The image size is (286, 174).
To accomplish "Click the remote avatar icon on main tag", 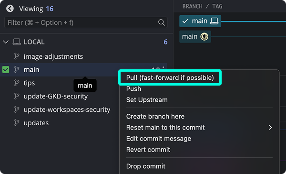I will pyautogui.click(x=204, y=37).
